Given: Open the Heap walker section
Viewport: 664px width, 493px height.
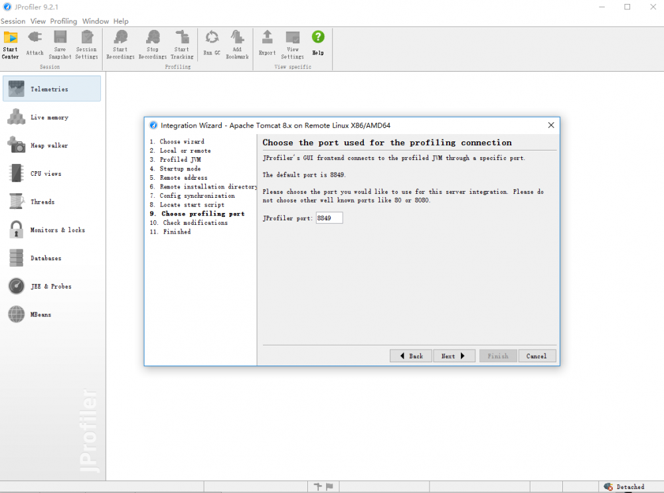Looking at the screenshot, I should 52,145.
